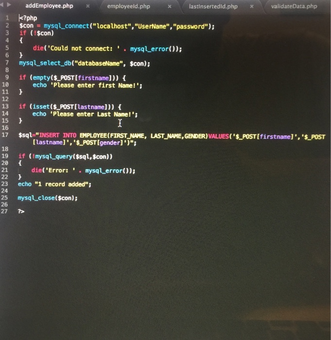
Task: Close the addEmployee.php tab
Action: [x=88, y=6]
